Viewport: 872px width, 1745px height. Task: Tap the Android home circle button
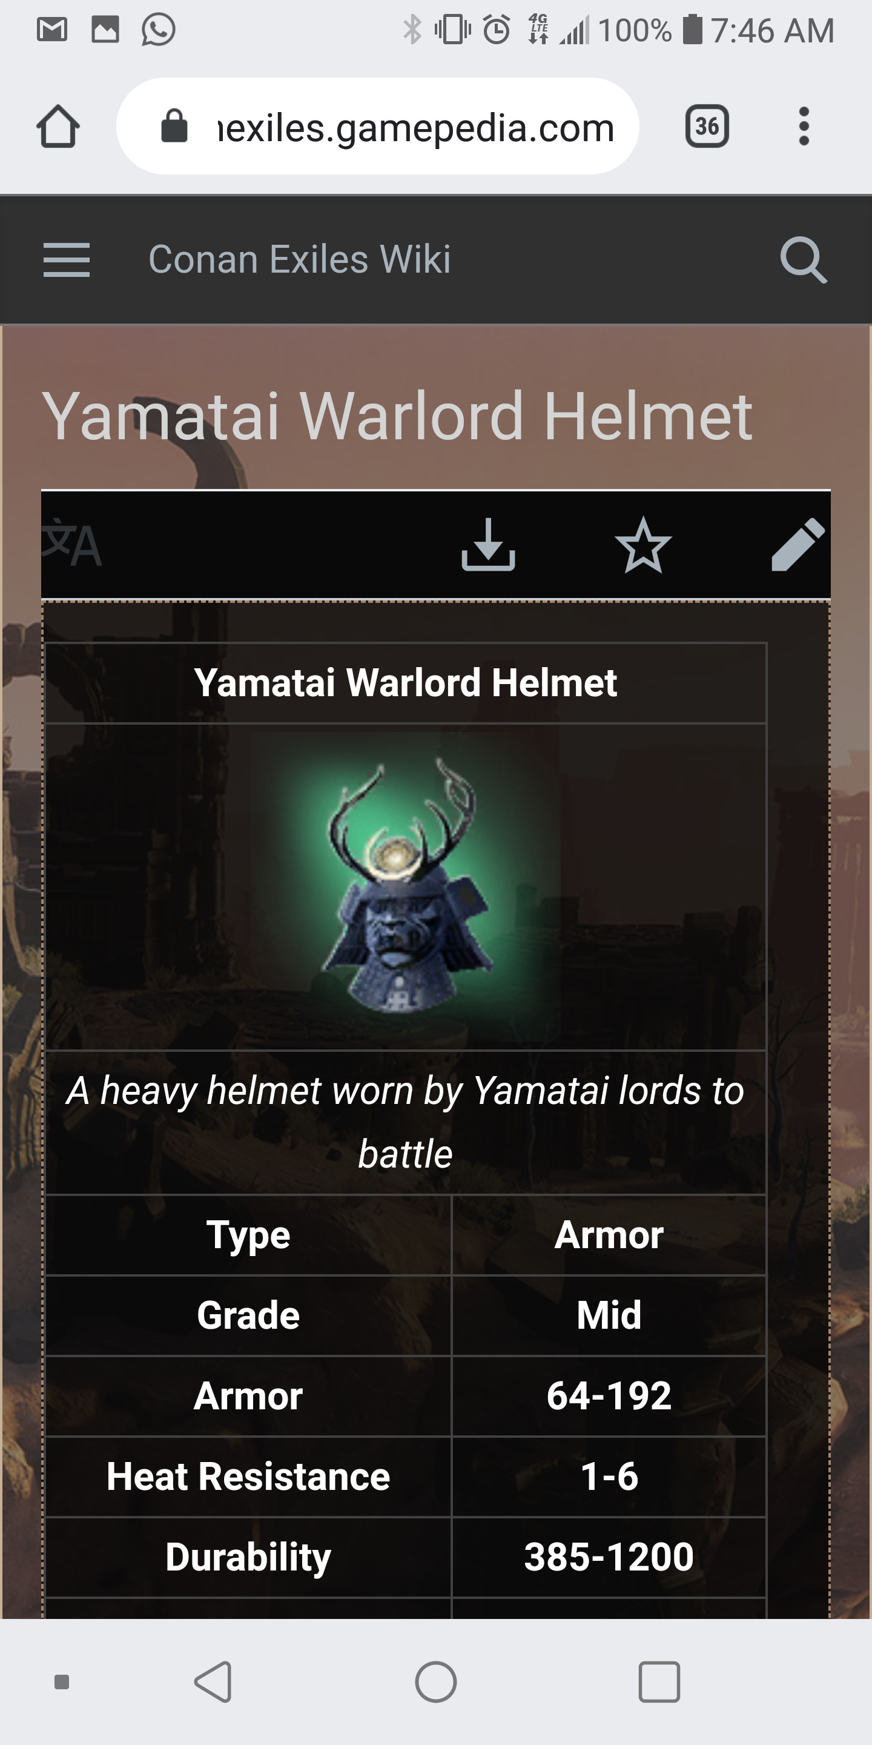pos(436,1681)
